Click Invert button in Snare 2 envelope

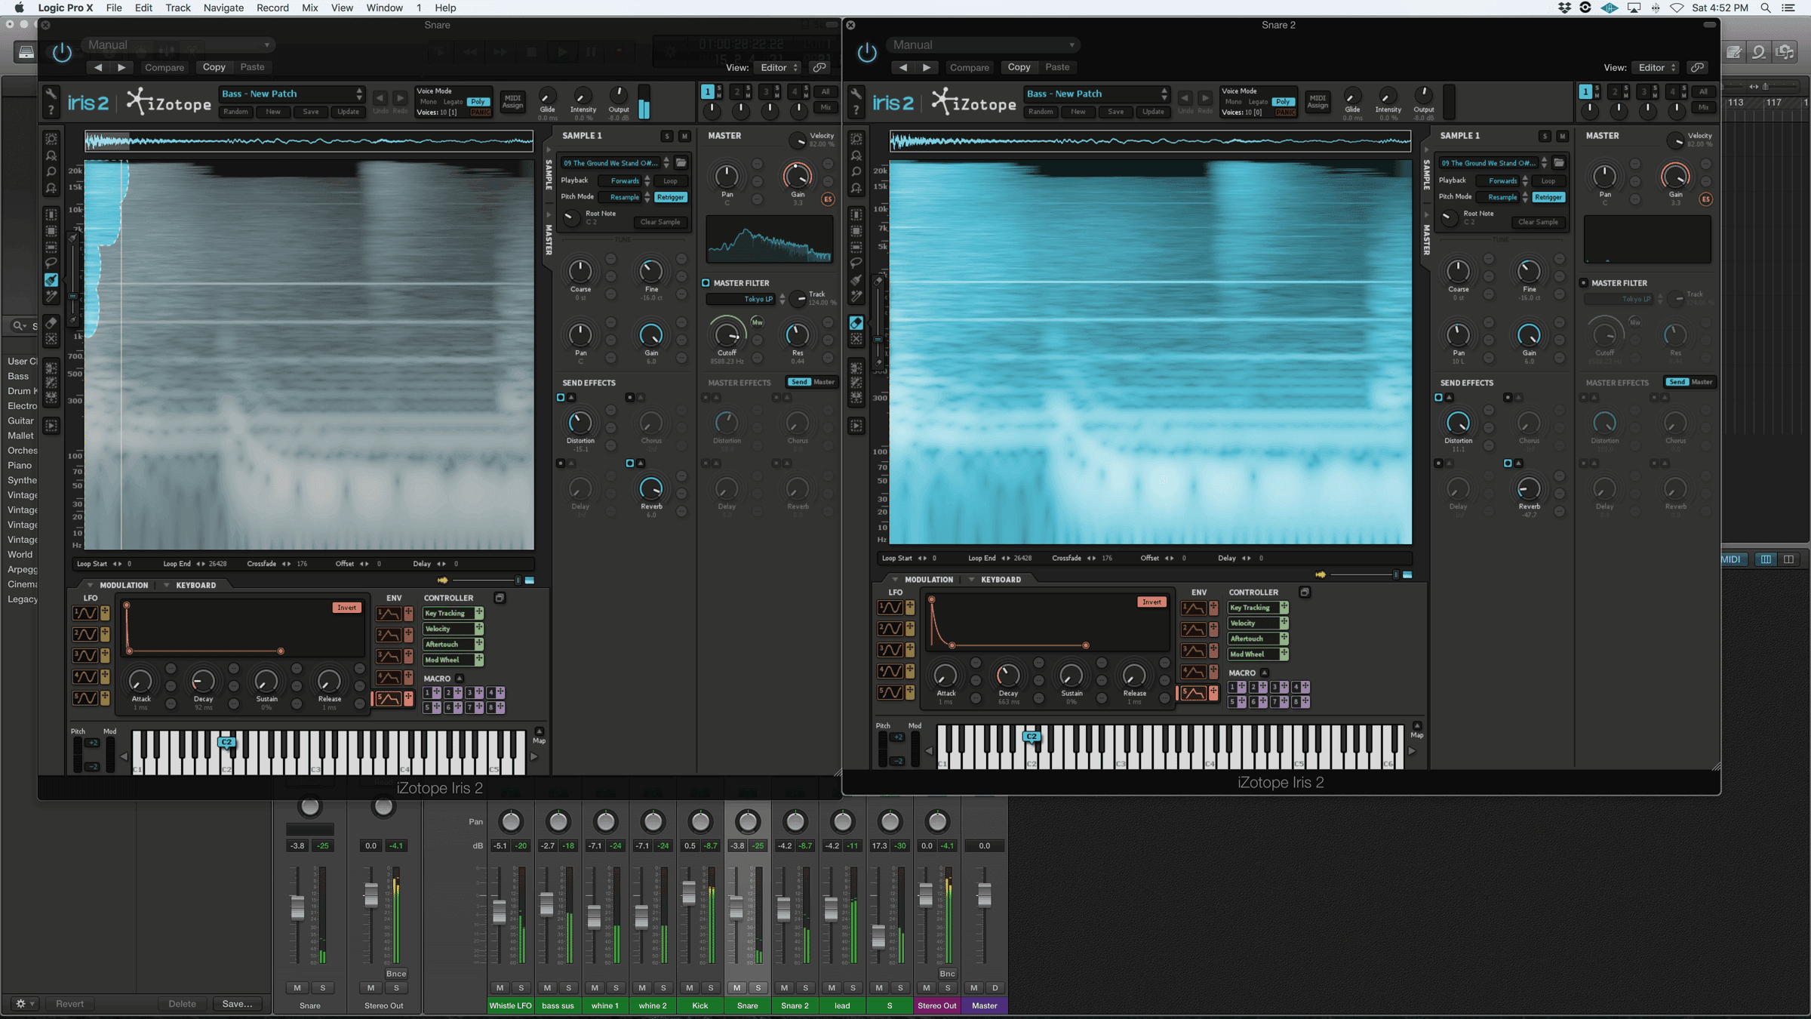coord(1151,602)
